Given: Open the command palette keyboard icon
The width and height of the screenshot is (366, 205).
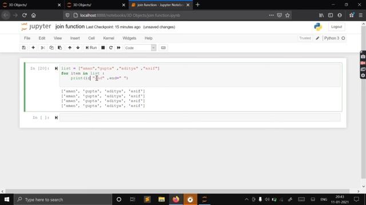Looking at the screenshot, I should tap(163, 48).
